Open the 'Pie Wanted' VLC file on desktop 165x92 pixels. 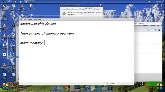pos(4,27)
